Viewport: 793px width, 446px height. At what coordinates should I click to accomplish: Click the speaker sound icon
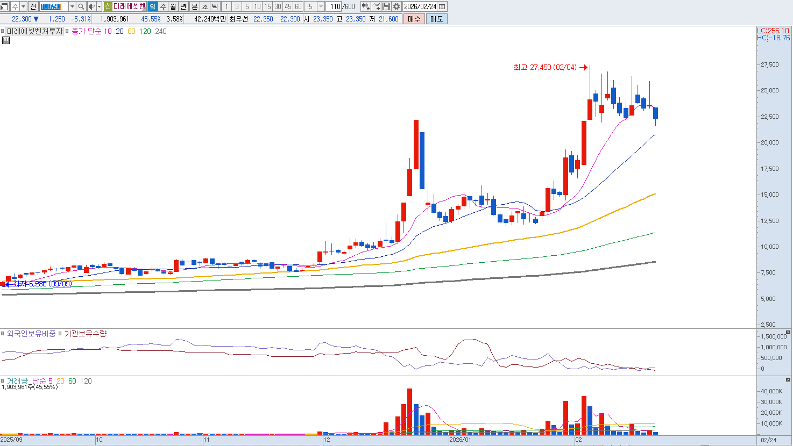pyautogui.click(x=91, y=6)
